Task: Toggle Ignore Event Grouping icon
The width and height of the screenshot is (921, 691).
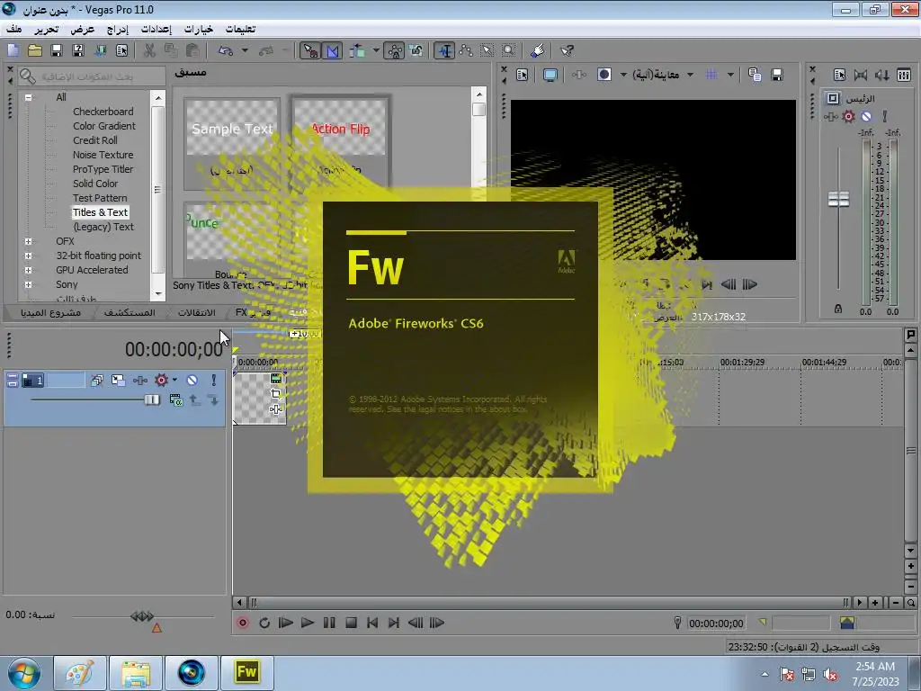Action: point(417,51)
